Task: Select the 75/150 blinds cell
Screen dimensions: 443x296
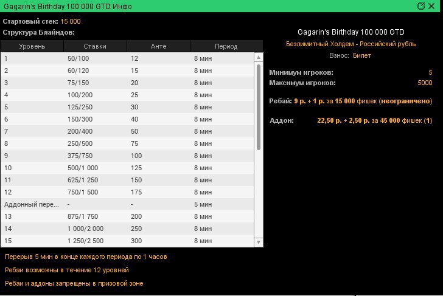Action: (78, 83)
